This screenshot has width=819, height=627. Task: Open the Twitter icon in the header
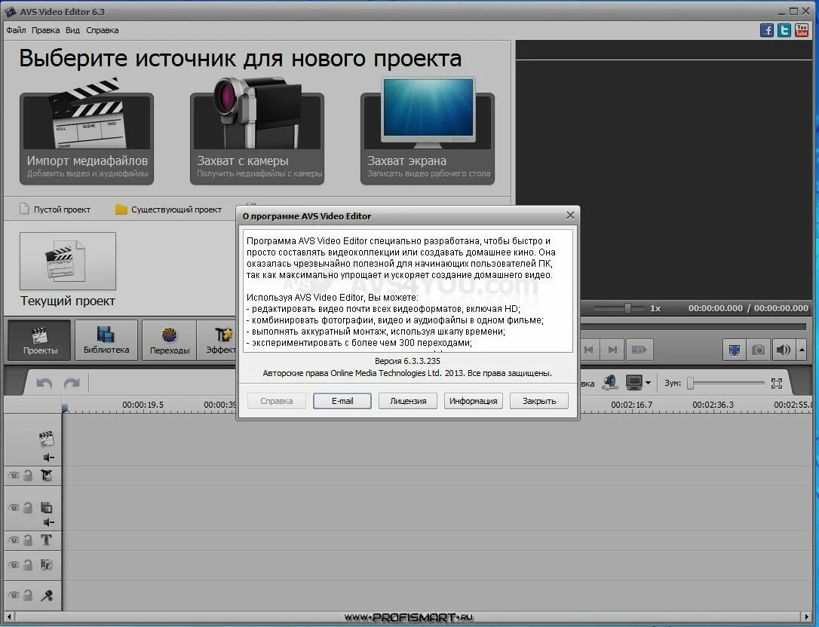[784, 30]
